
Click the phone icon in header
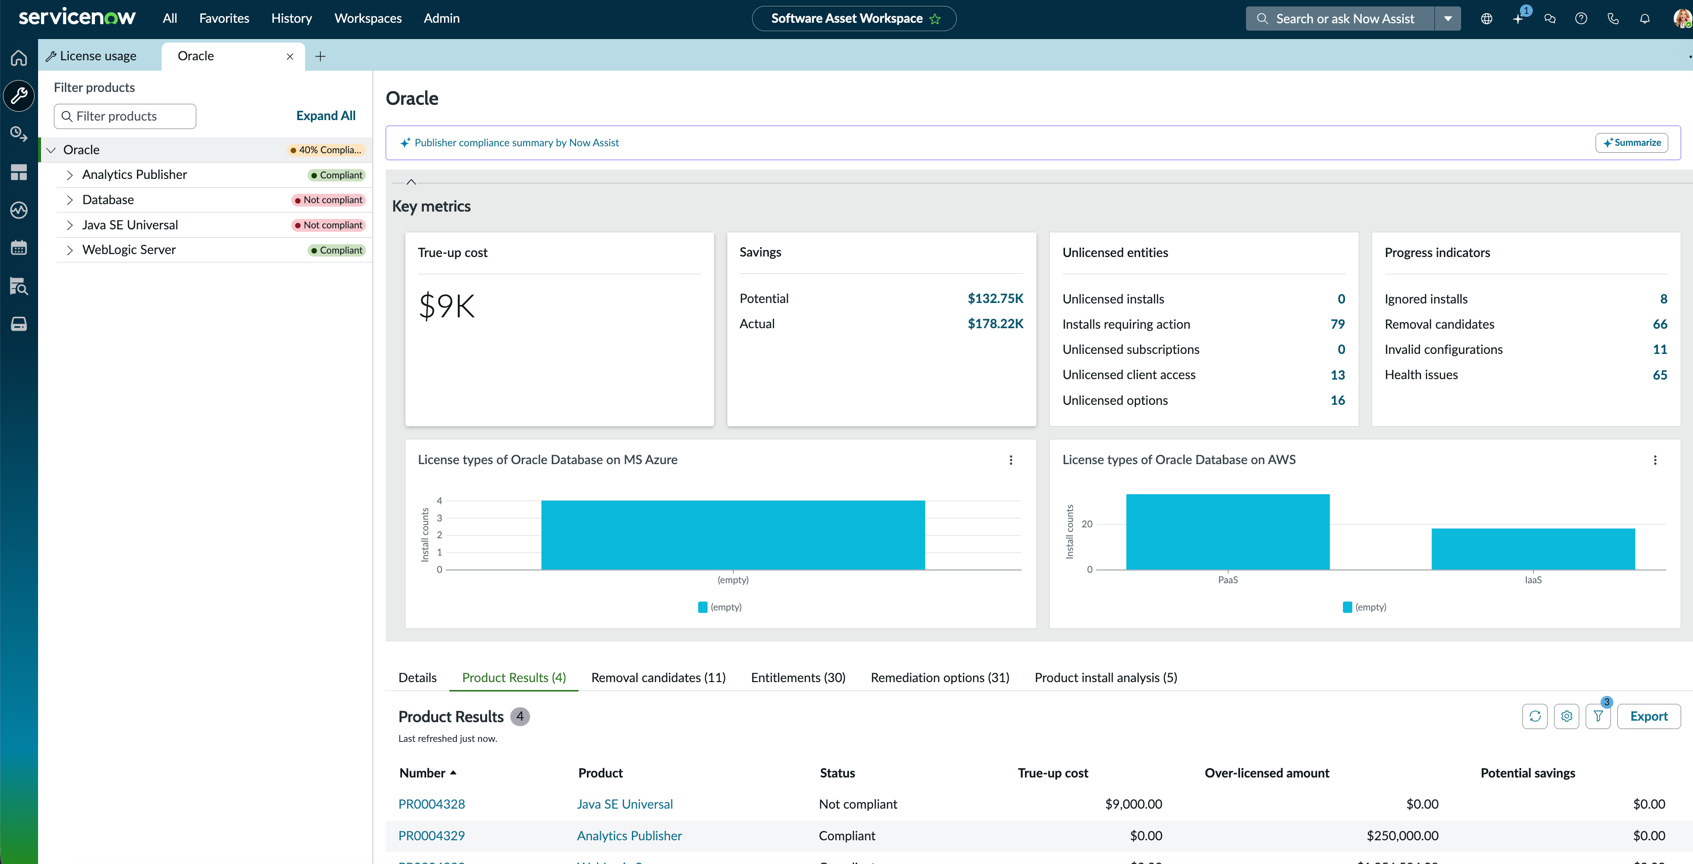click(x=1613, y=18)
